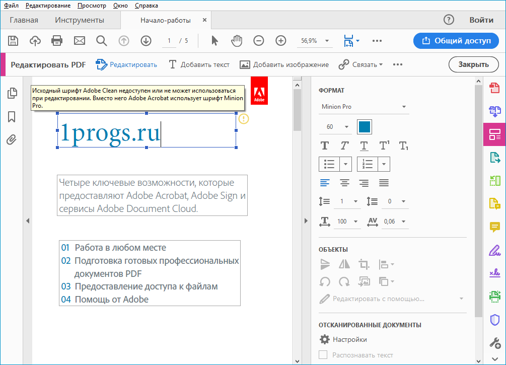This screenshot has width=506, height=365.
Task: Go to previous page arrow
Action: pyautogui.click(x=123, y=41)
